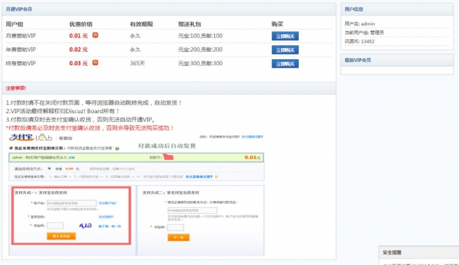
Task: Select the 终身赞助VIP group name
Action: [x=21, y=63]
